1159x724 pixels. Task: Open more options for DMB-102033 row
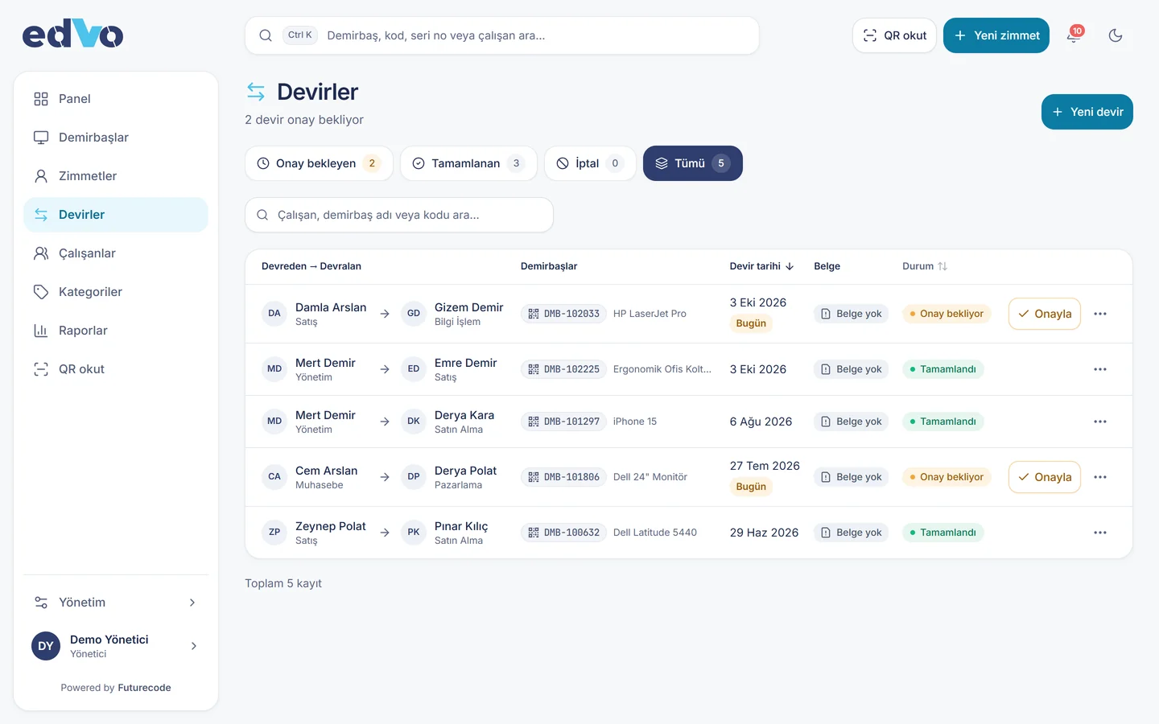point(1100,314)
